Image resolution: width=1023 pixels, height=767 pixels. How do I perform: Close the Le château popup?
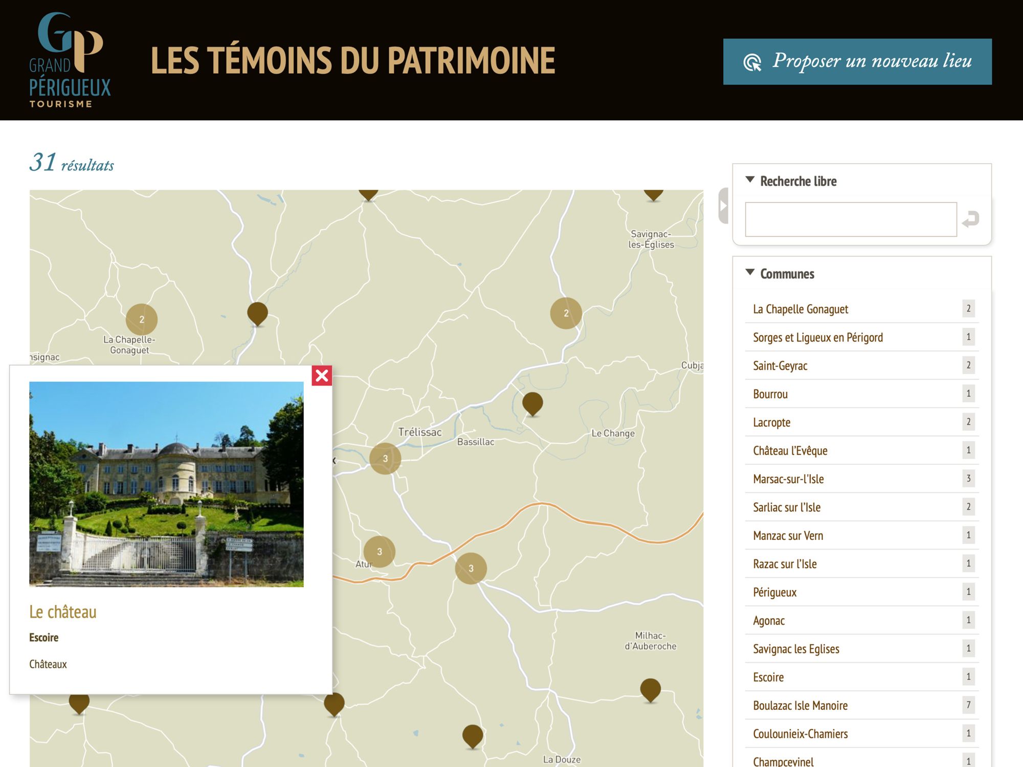tap(322, 375)
